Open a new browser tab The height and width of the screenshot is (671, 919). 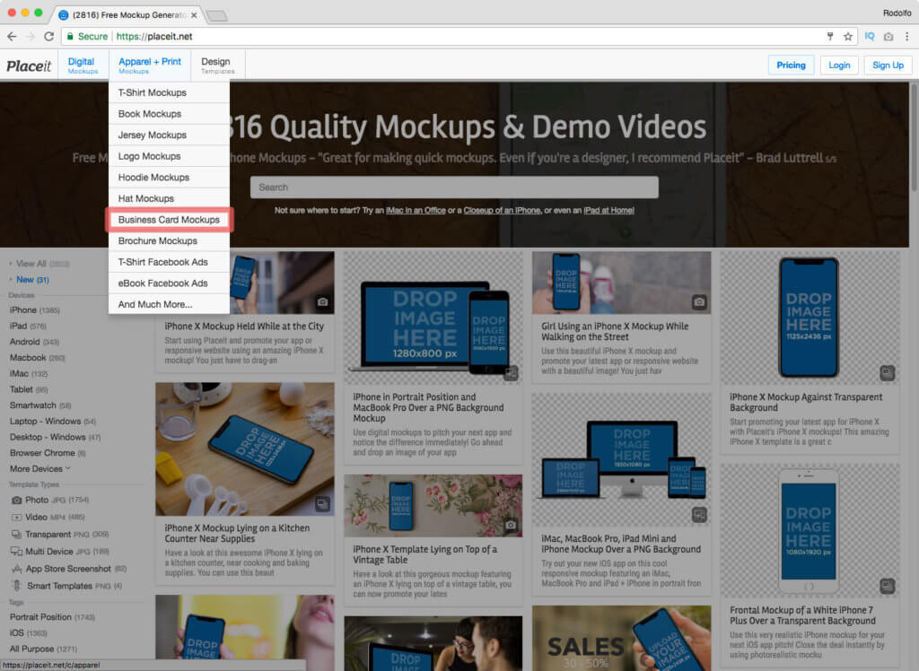[x=217, y=16]
